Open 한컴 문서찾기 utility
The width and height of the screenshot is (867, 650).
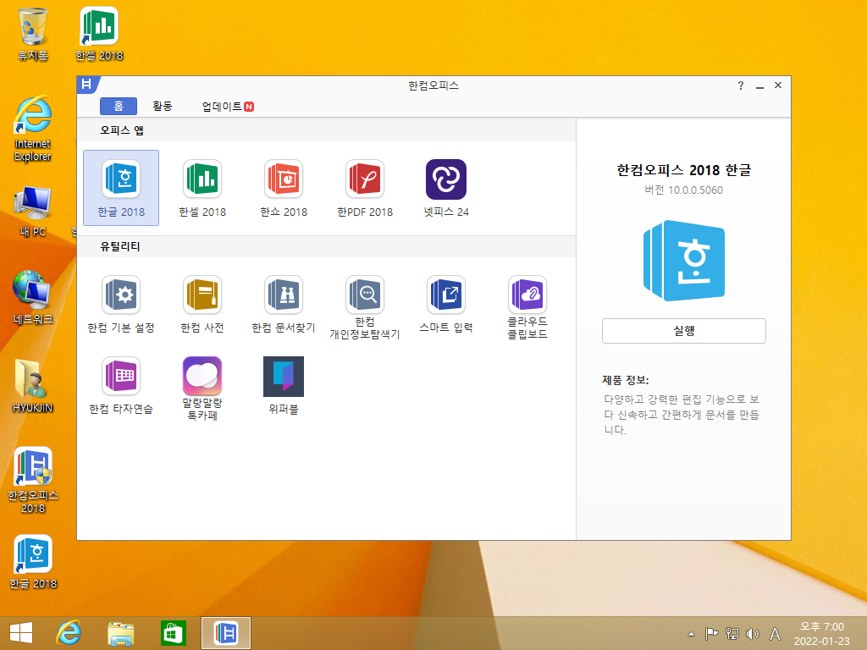pos(284,304)
